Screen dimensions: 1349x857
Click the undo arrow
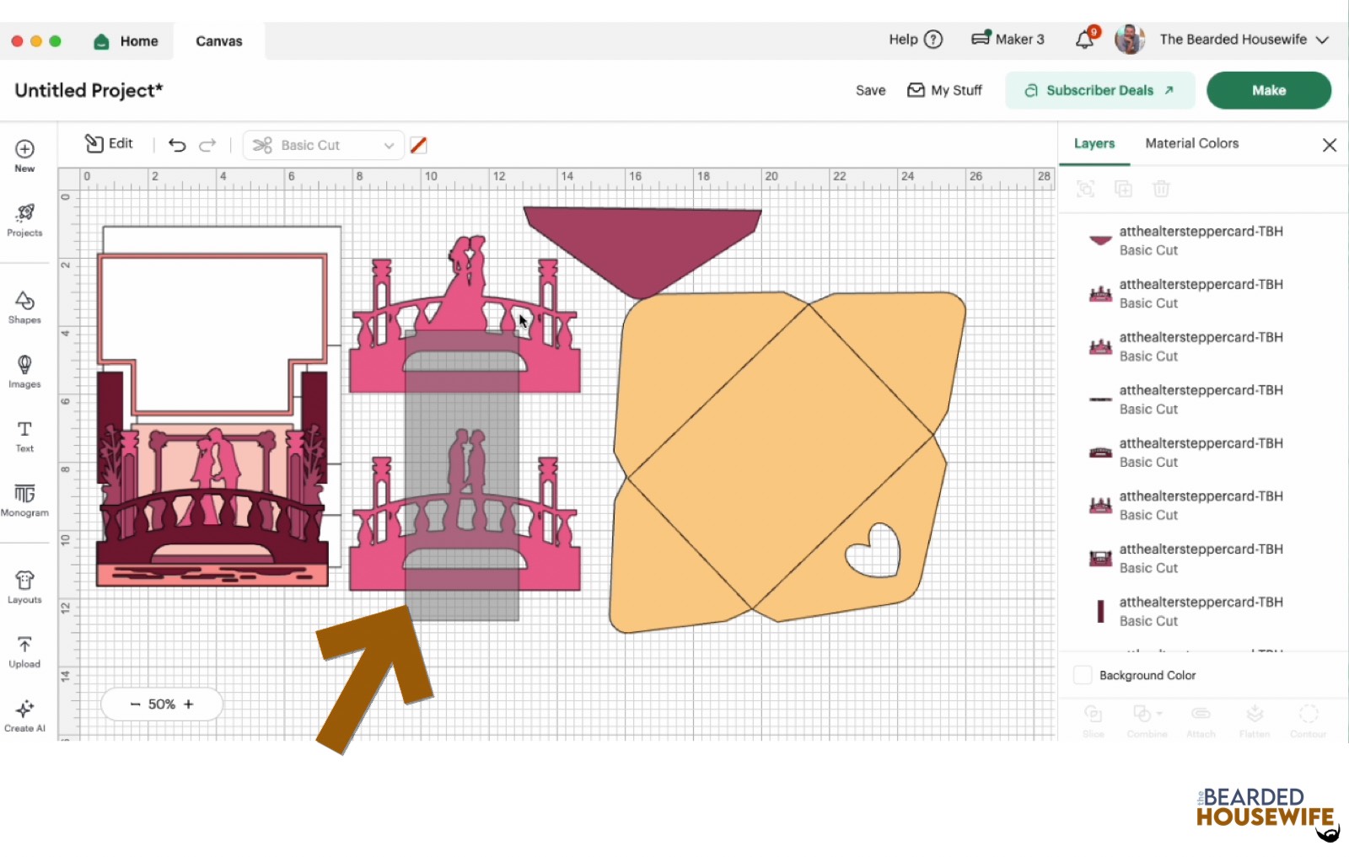177,145
